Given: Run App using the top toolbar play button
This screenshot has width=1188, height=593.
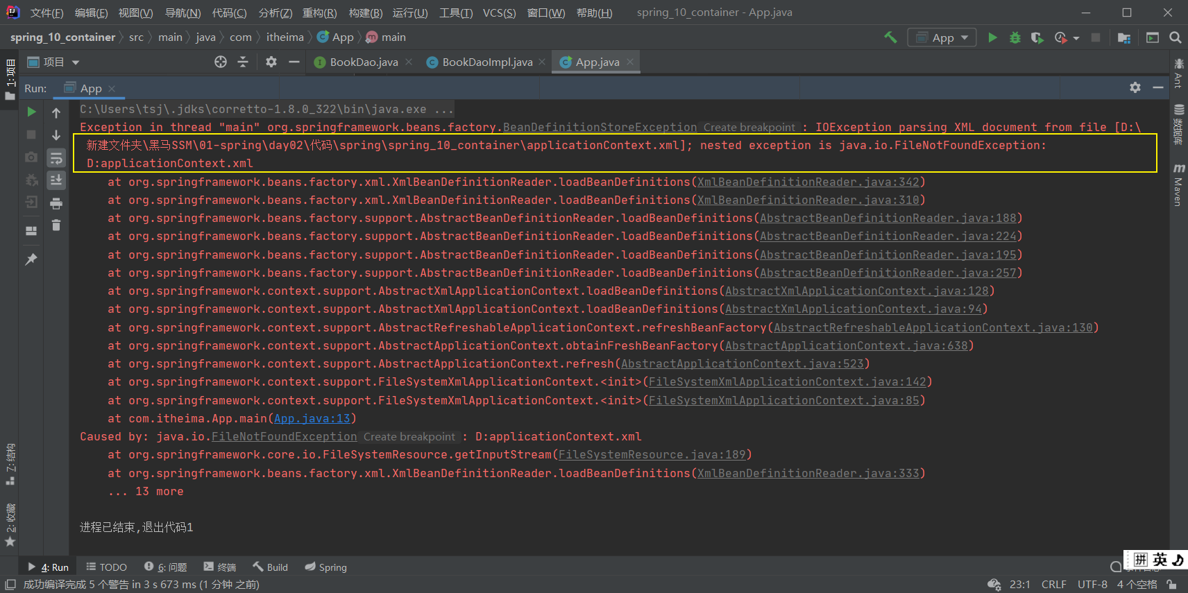Looking at the screenshot, I should pos(992,37).
